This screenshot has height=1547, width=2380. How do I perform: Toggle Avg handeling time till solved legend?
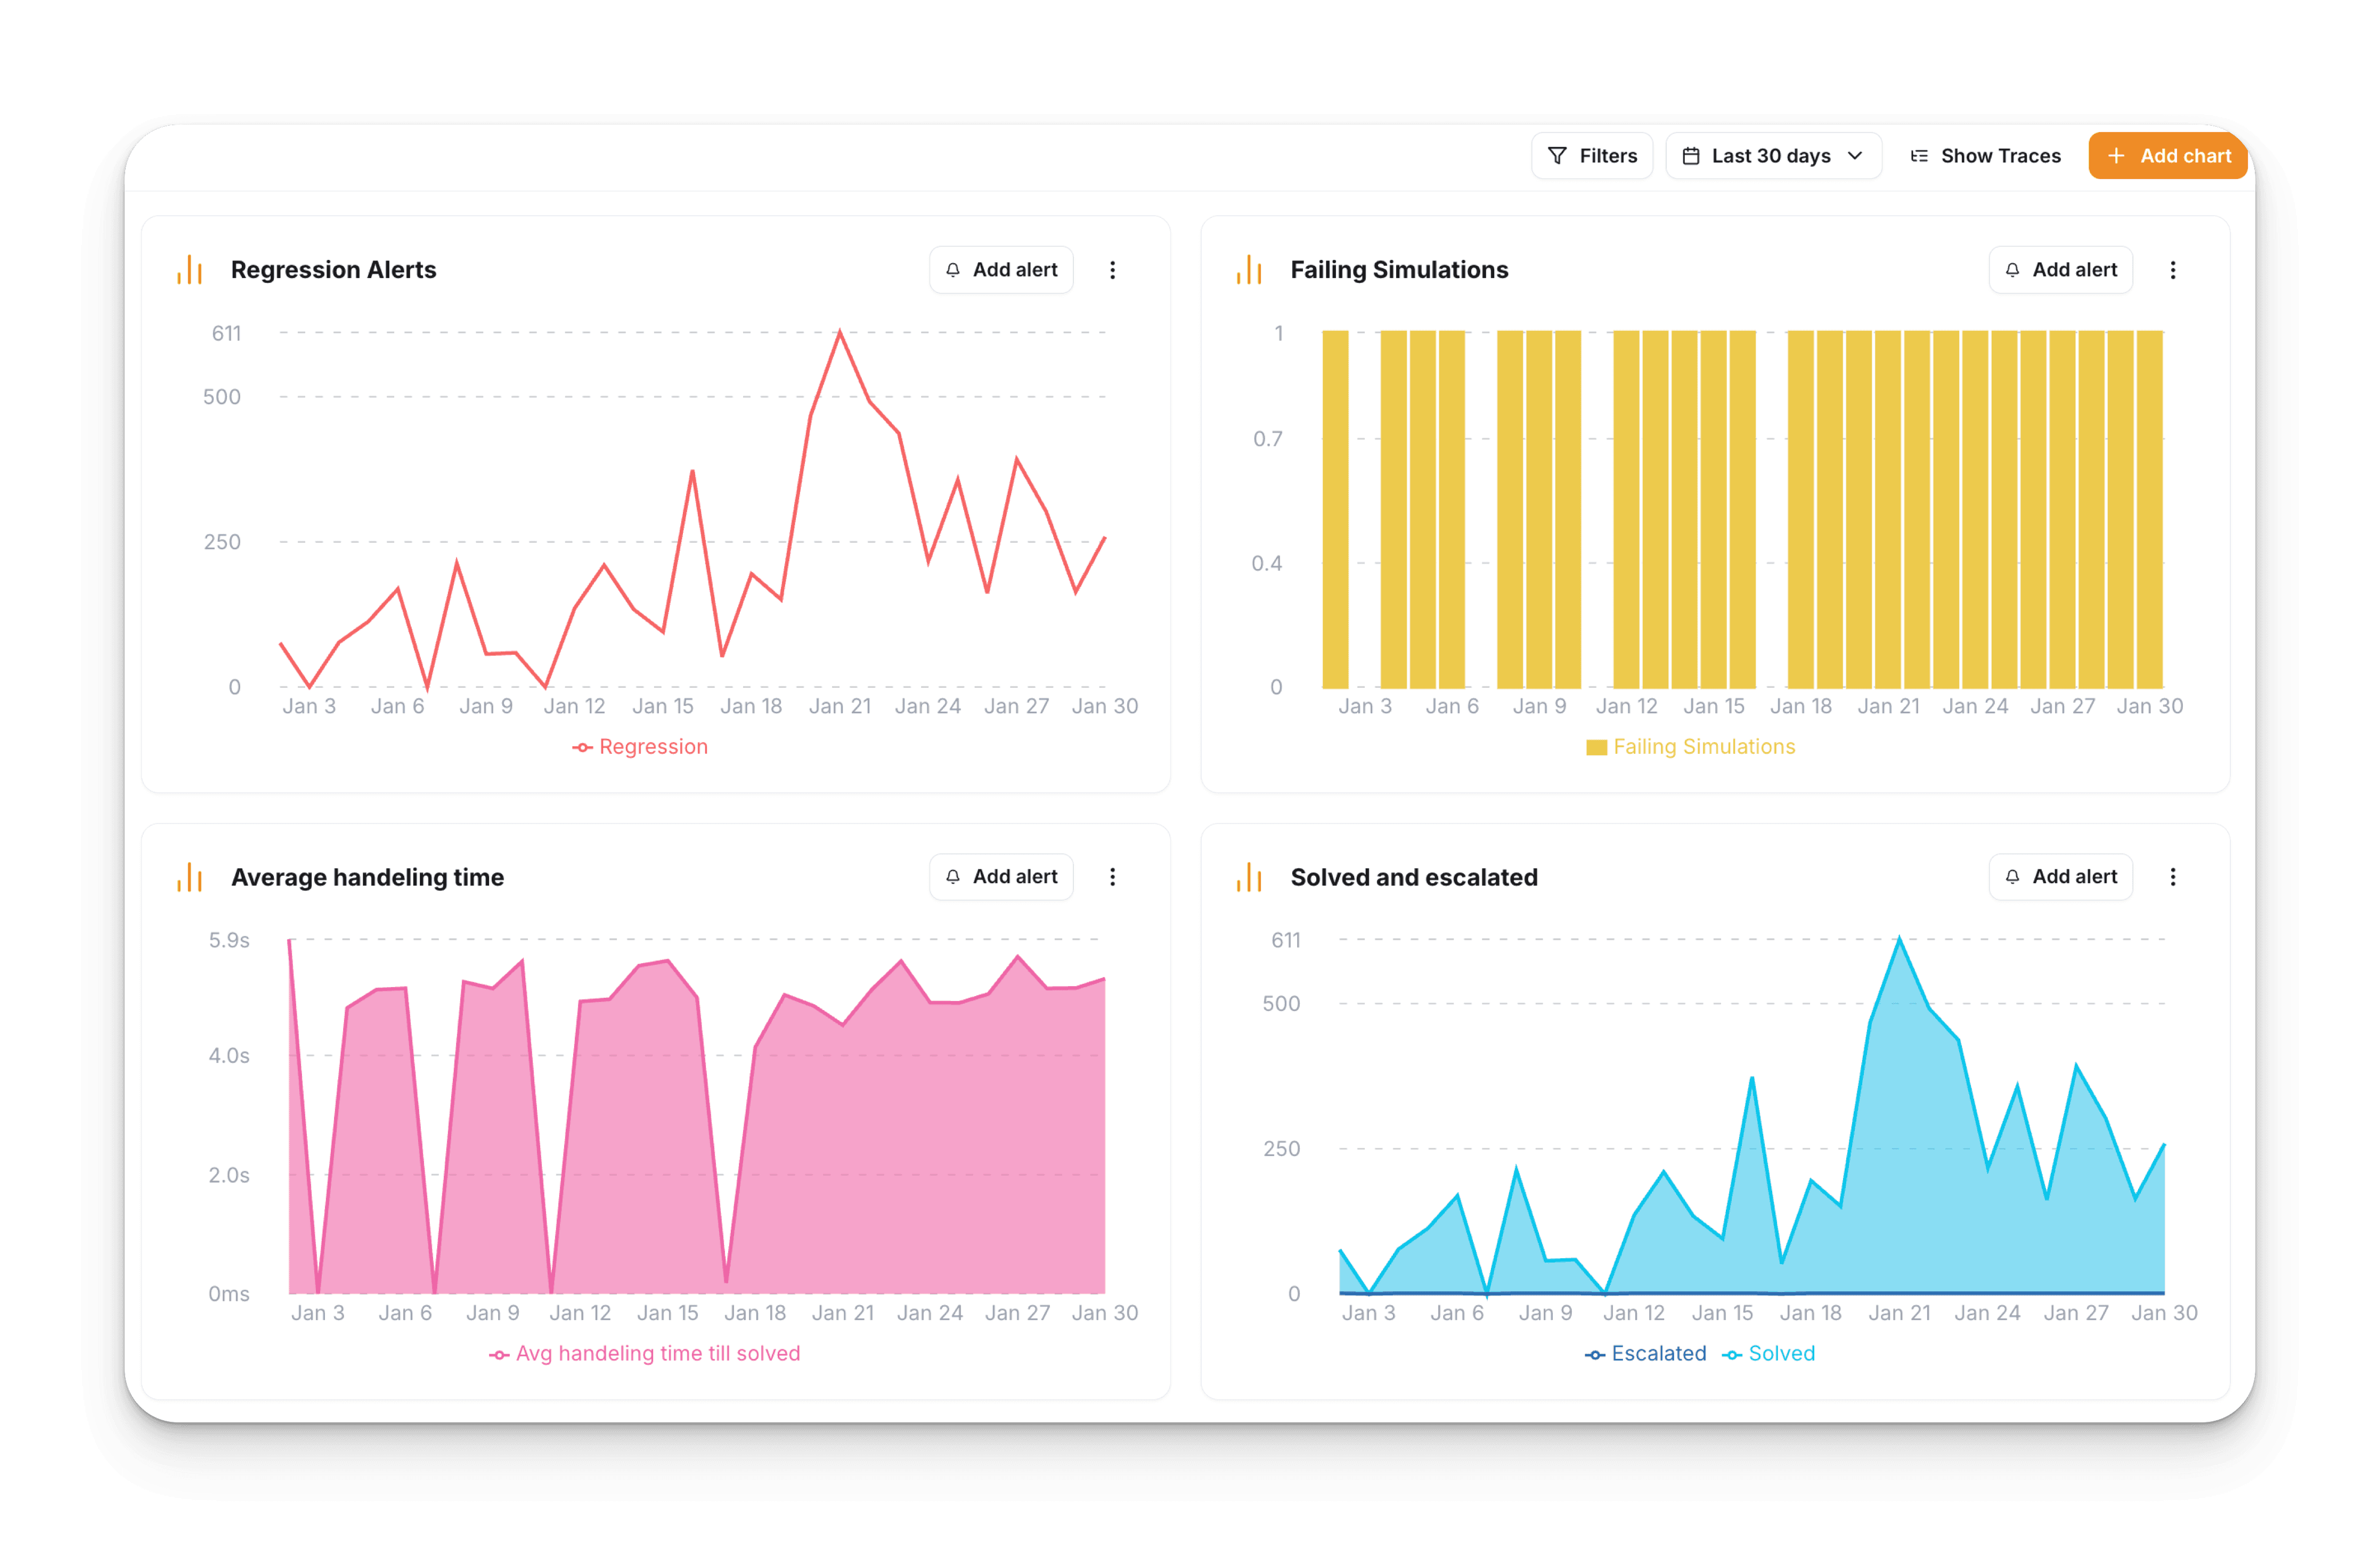(645, 1353)
